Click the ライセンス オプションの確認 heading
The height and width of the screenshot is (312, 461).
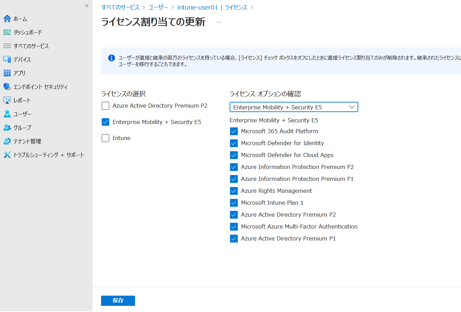tap(265, 94)
